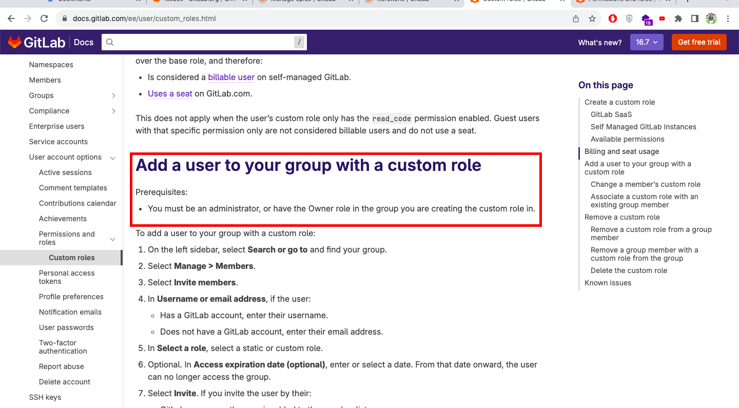Screen dimensions: 739x408
Task: Follow the billable user link
Action: (x=231, y=77)
